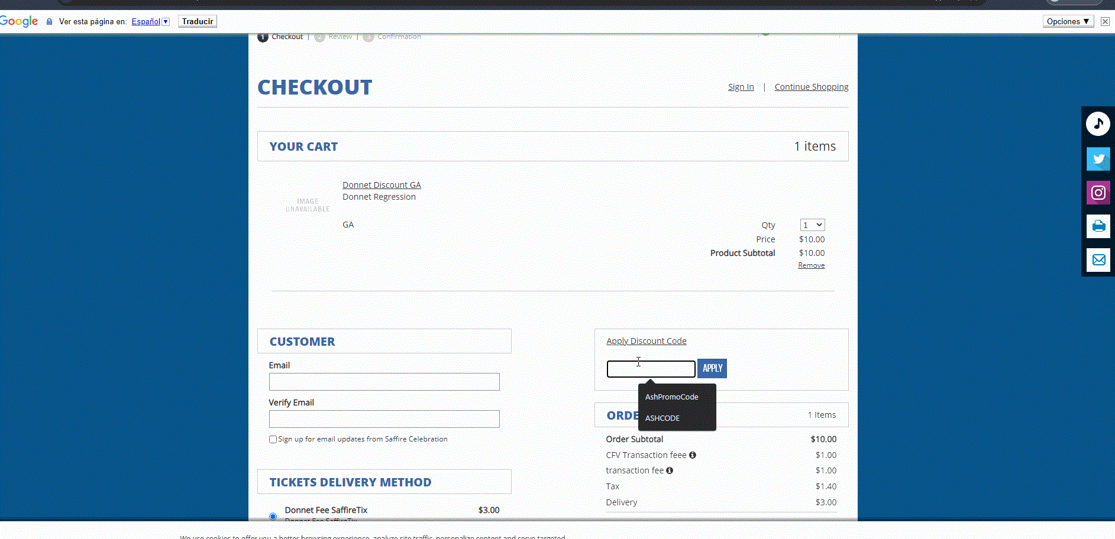Click info icon next to transaction fee
This screenshot has height=539, width=1115.
(670, 470)
